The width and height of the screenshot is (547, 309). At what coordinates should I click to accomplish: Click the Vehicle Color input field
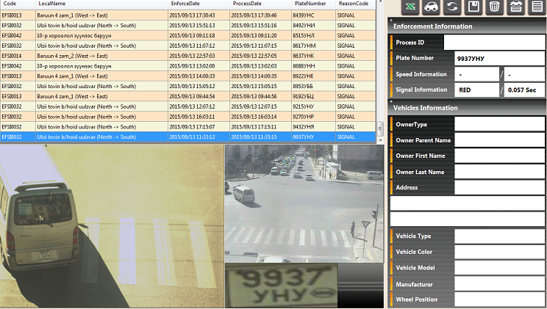coord(499,252)
